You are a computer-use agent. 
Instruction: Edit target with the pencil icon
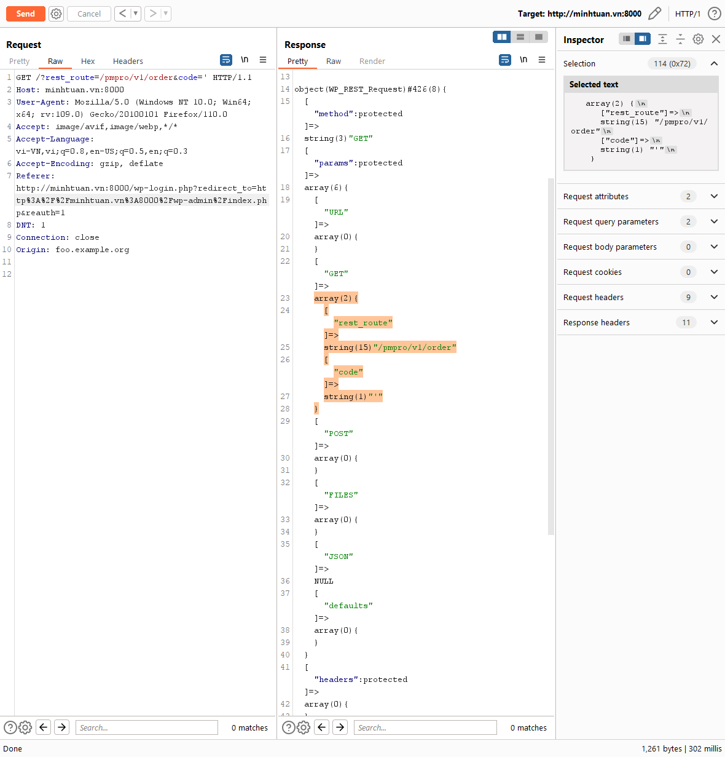[655, 14]
